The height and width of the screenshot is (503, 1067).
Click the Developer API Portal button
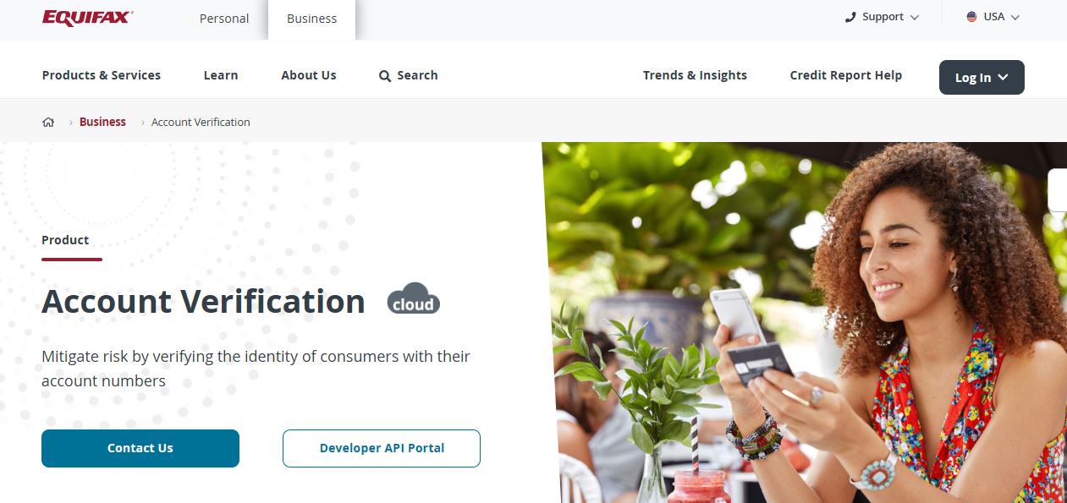[x=382, y=448]
